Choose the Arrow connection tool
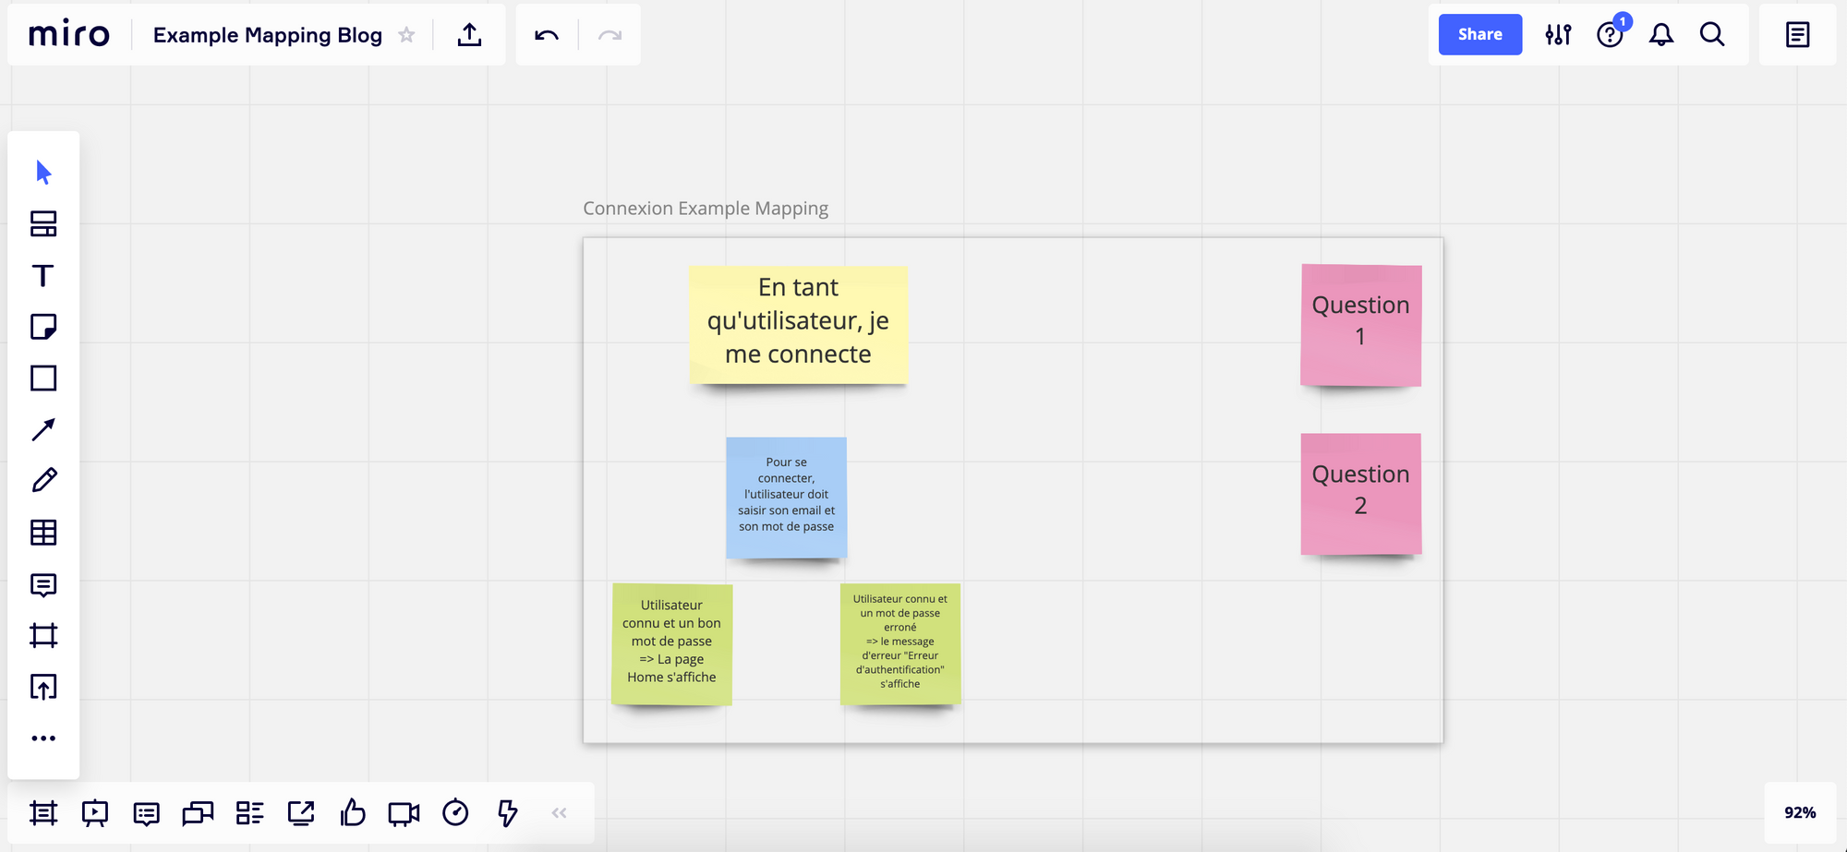Image resolution: width=1847 pixels, height=852 pixels. [43, 429]
